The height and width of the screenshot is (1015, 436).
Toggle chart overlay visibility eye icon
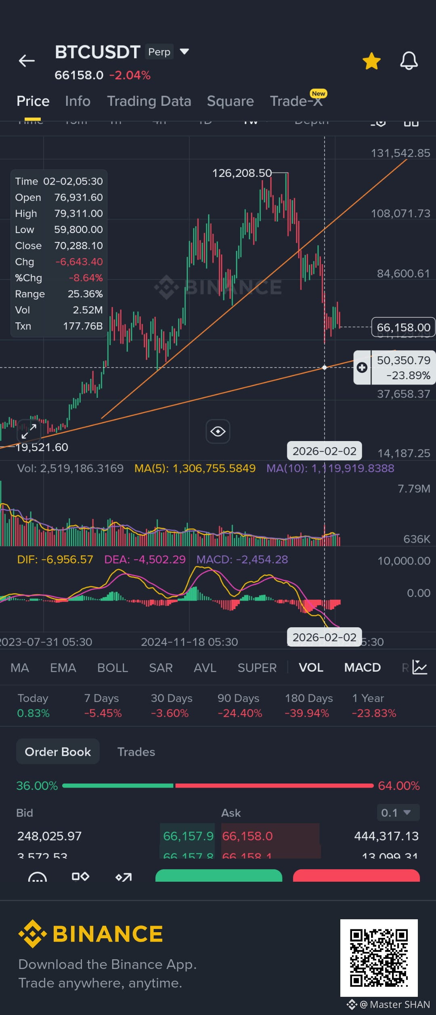coord(218,431)
